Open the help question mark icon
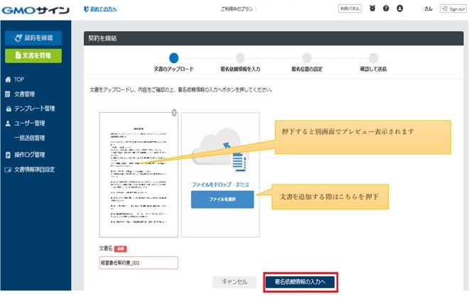 pyautogui.click(x=386, y=9)
